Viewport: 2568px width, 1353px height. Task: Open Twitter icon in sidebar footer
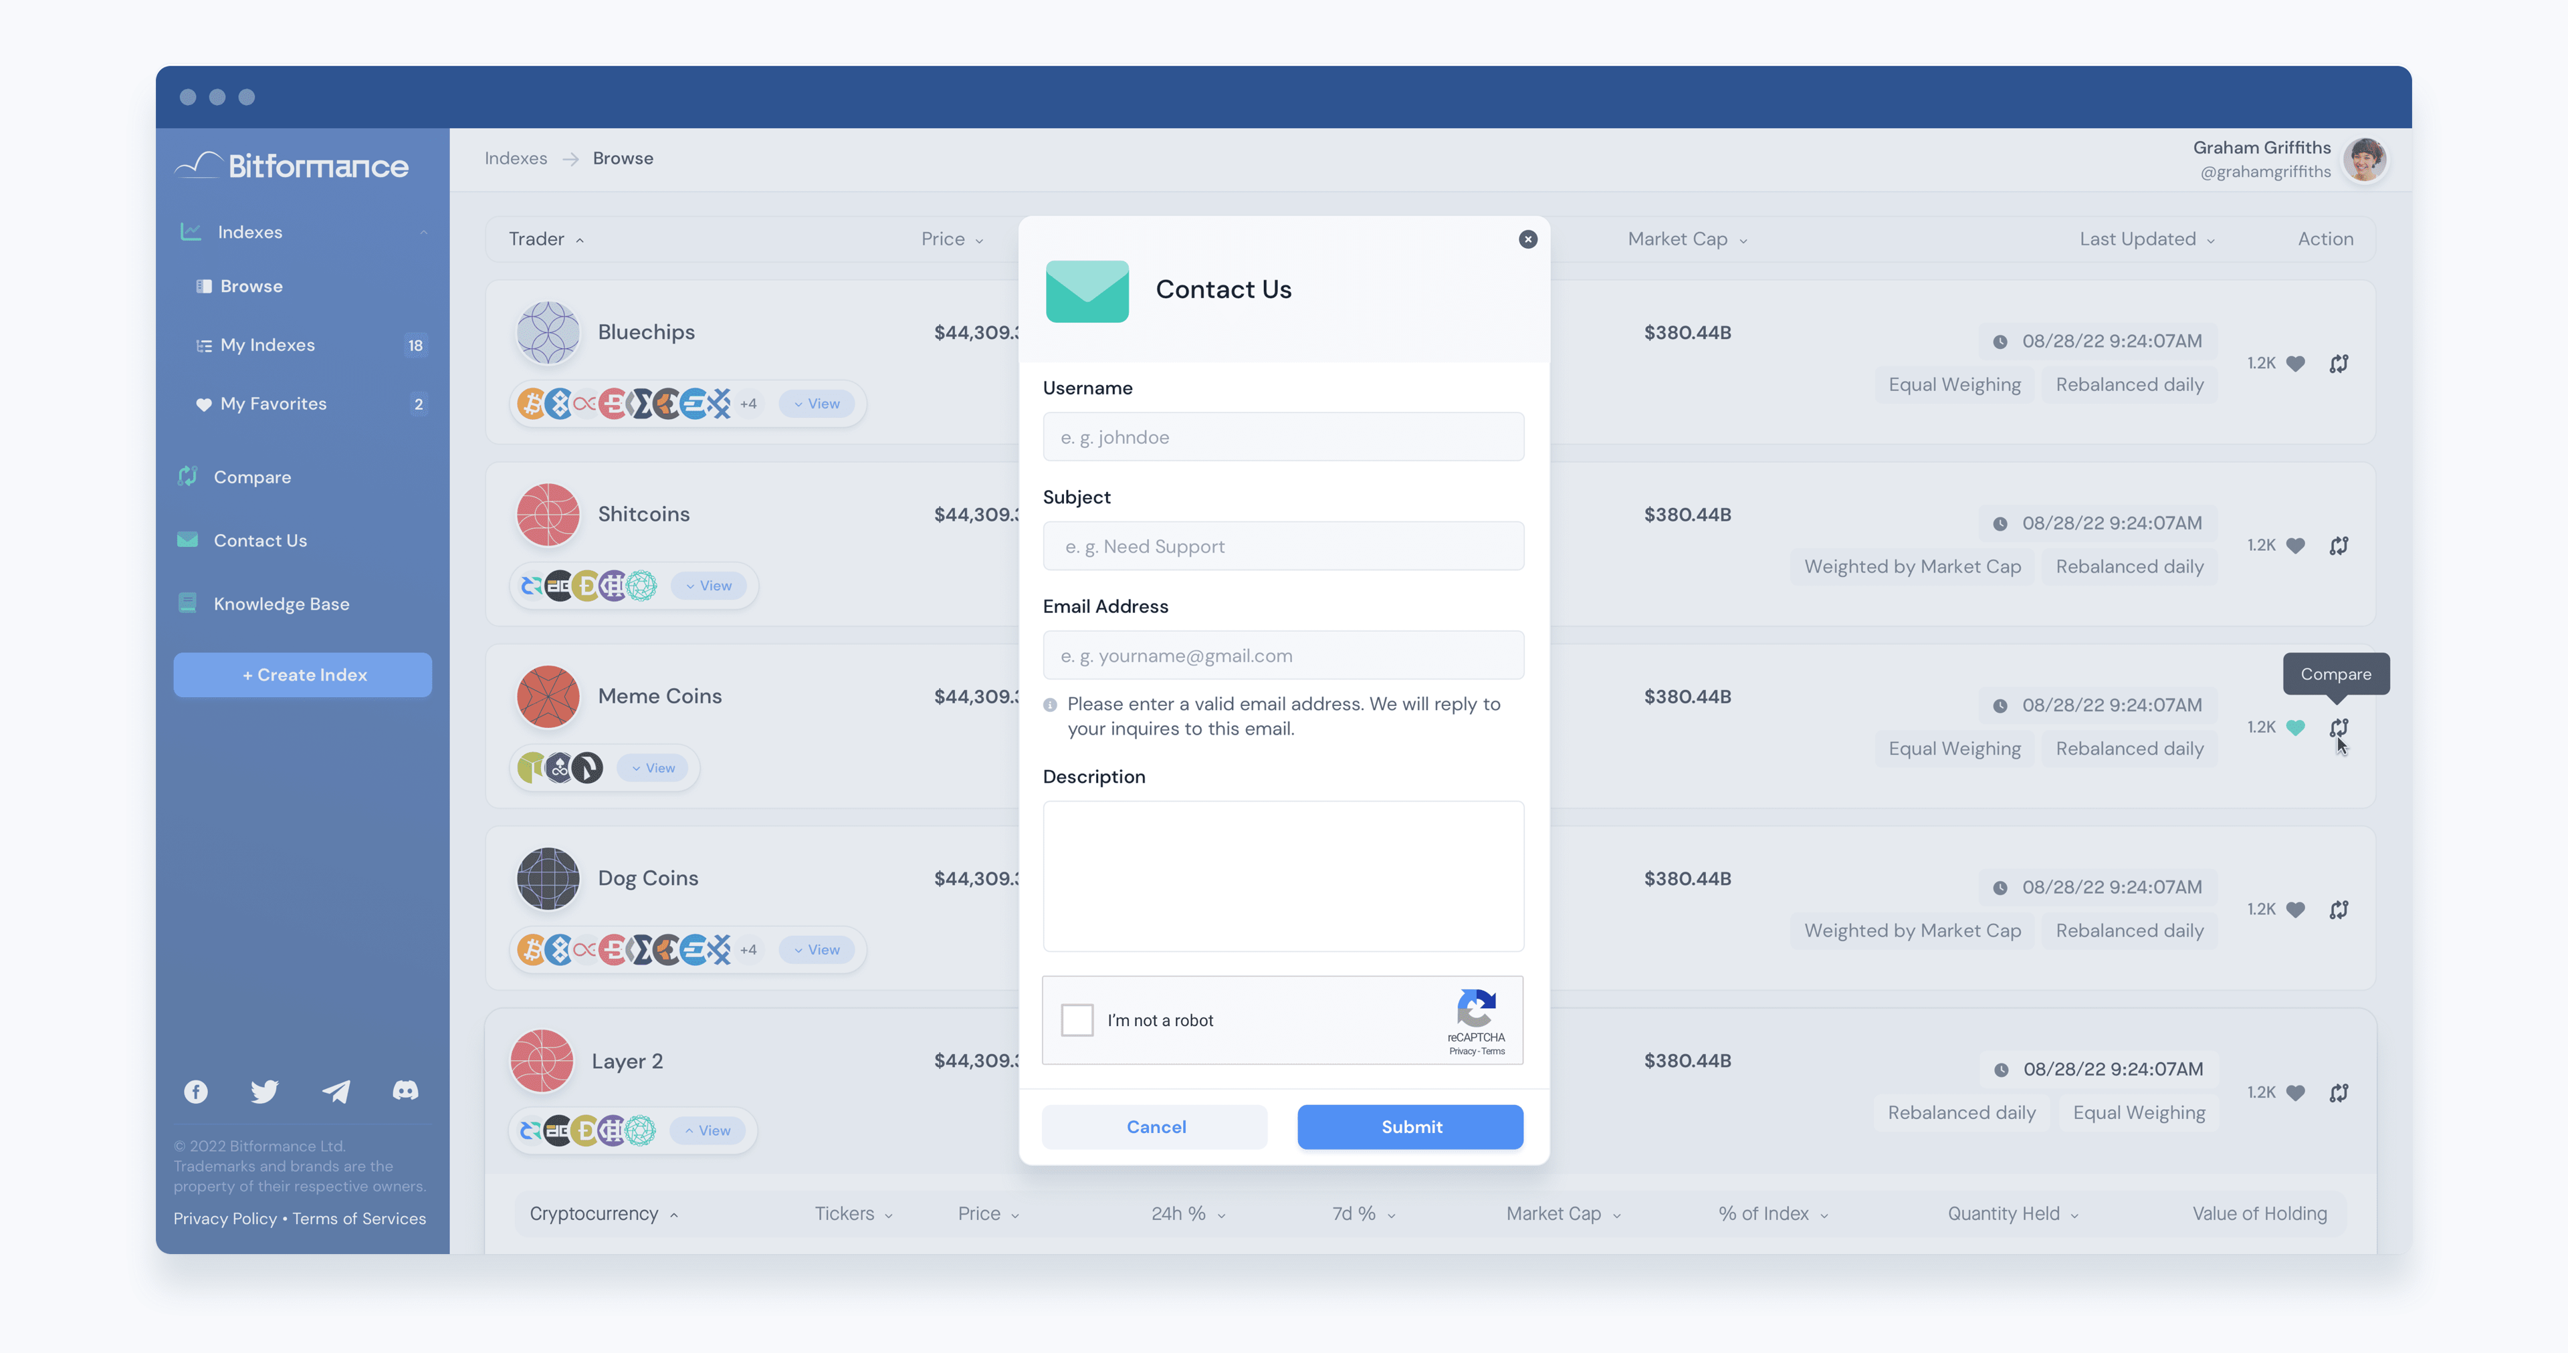pos(264,1092)
